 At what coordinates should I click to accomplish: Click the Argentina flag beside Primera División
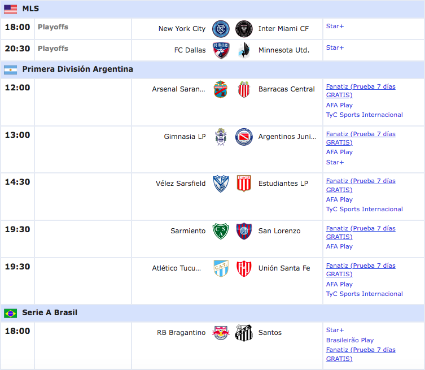[11, 69]
